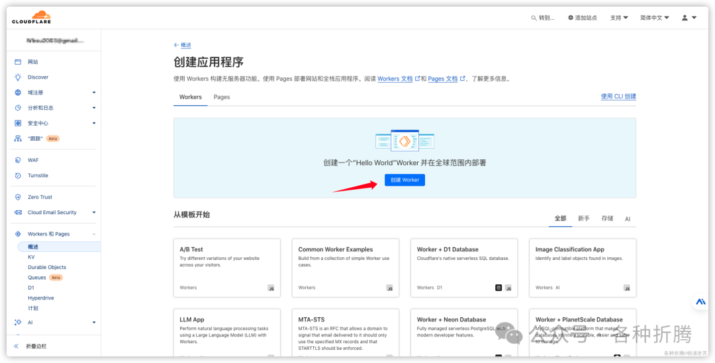
Task: Switch to the Workers tab
Action: click(191, 97)
